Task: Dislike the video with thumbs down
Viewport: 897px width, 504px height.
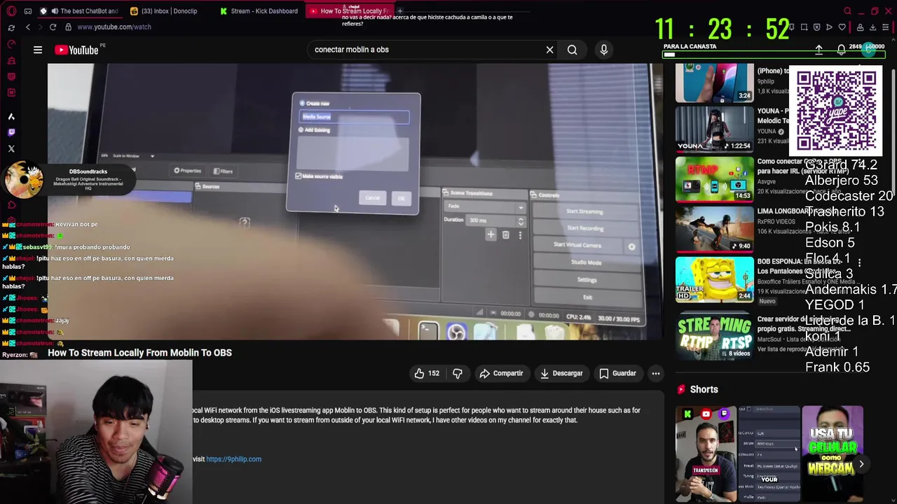Action: point(457,373)
